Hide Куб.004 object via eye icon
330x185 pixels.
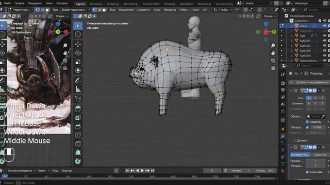[x=325, y=46]
